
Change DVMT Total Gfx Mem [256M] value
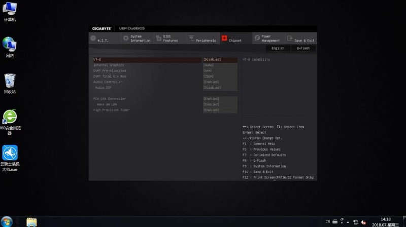coord(220,77)
